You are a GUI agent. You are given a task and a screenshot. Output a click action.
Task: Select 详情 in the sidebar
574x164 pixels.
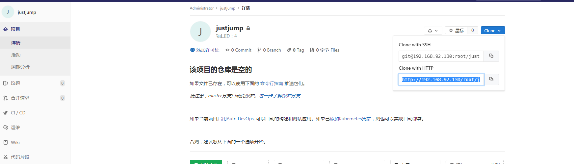click(x=35, y=43)
